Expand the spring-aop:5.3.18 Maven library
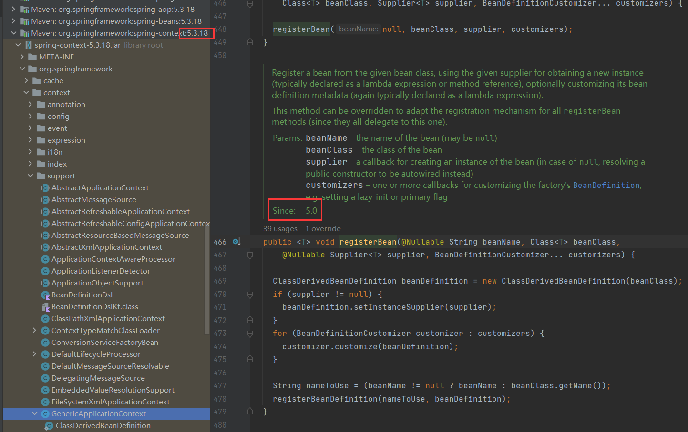Viewport: 688px width, 432px height. [13, 9]
